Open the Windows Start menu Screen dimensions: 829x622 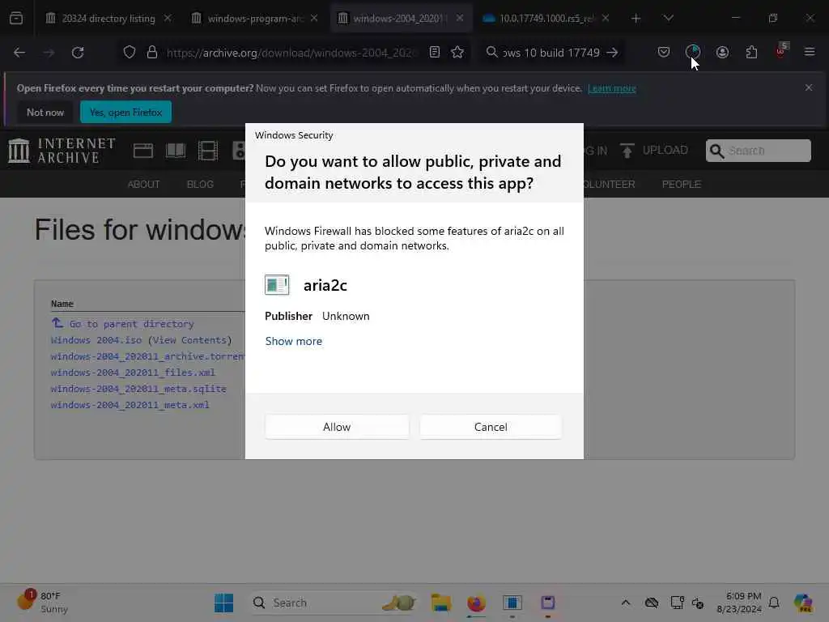click(224, 603)
